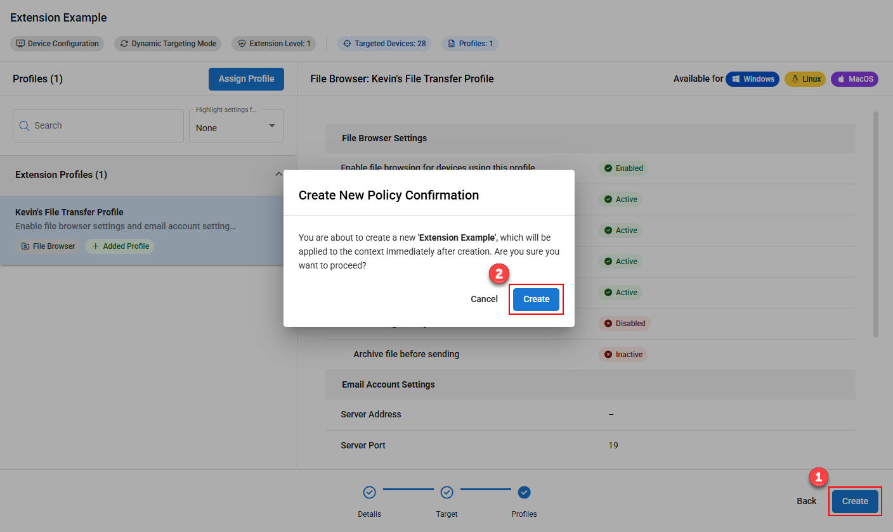Screen dimensions: 893x532
Task: Click the document icon in the Profiles: 1 chip
Action: (x=452, y=44)
